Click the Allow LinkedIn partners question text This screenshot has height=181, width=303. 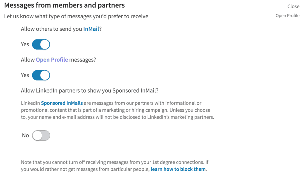point(90,90)
